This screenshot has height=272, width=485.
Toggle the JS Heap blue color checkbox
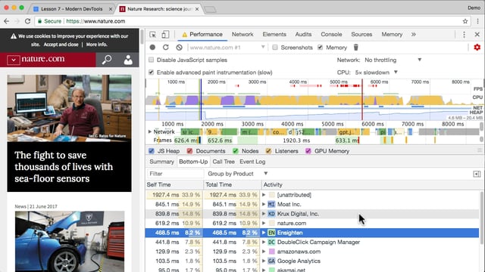152,151
